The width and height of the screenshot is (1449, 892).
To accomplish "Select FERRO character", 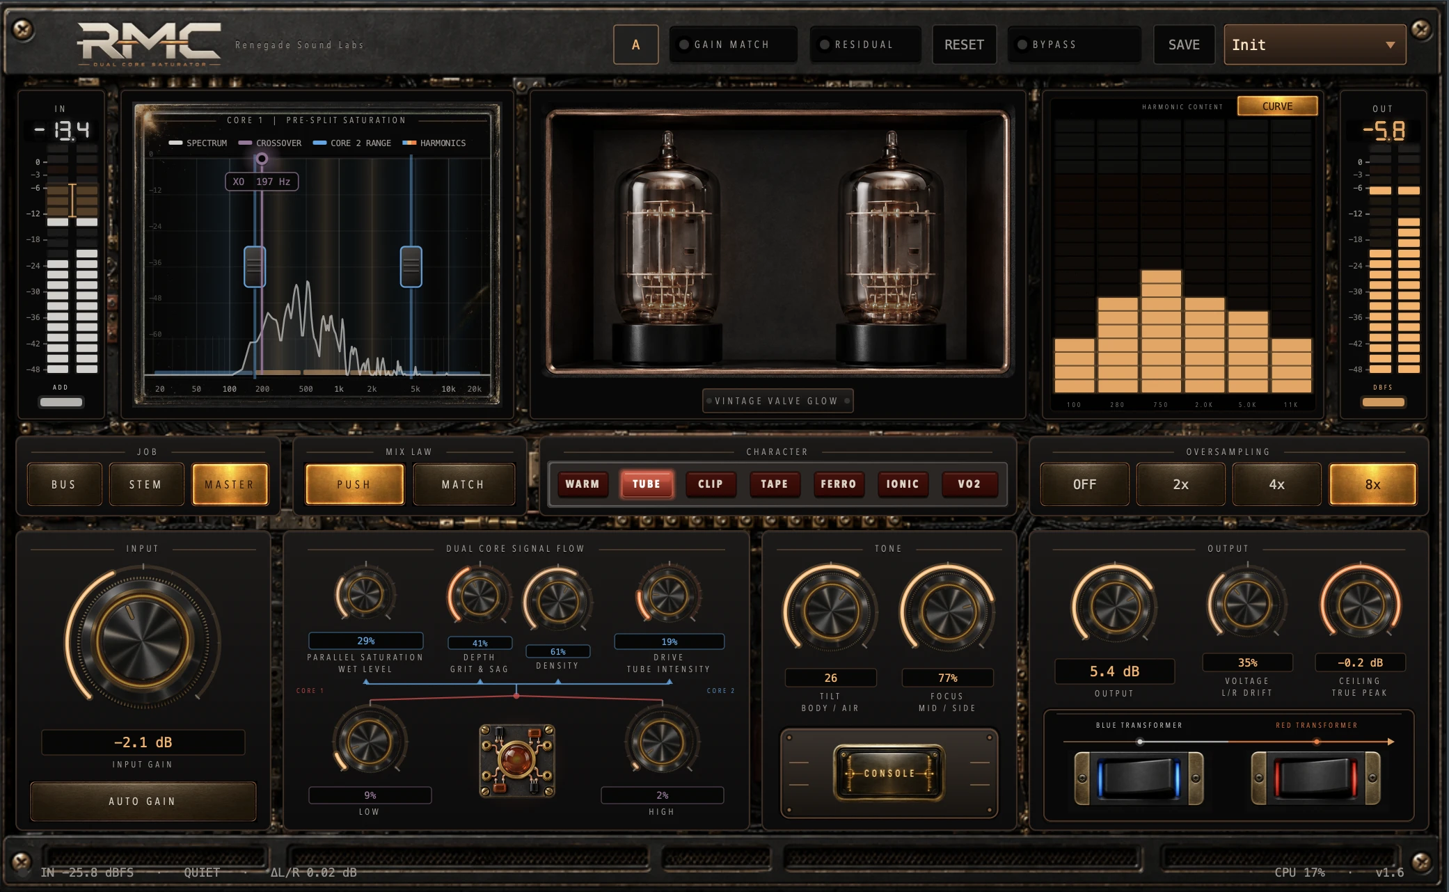I will 839,484.
